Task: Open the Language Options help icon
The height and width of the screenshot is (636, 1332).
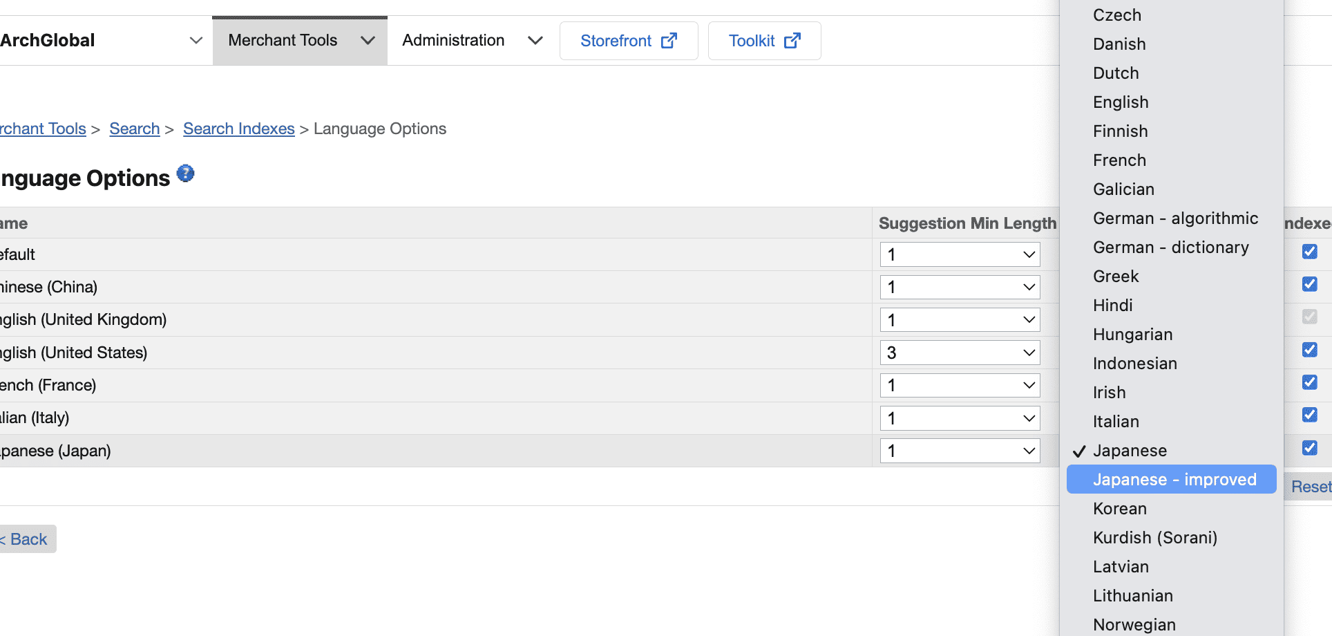Action: (185, 173)
